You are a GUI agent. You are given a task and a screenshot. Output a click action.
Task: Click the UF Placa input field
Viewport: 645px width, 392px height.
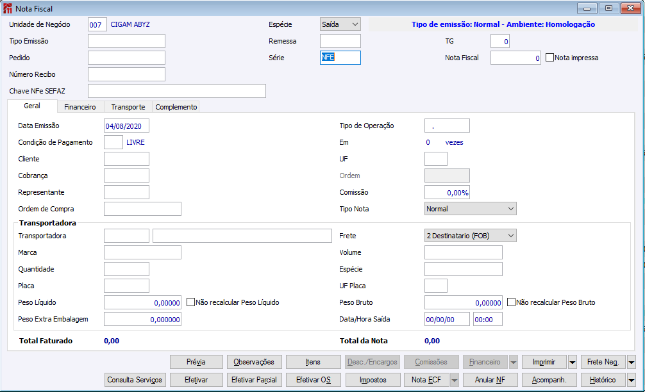coord(435,286)
